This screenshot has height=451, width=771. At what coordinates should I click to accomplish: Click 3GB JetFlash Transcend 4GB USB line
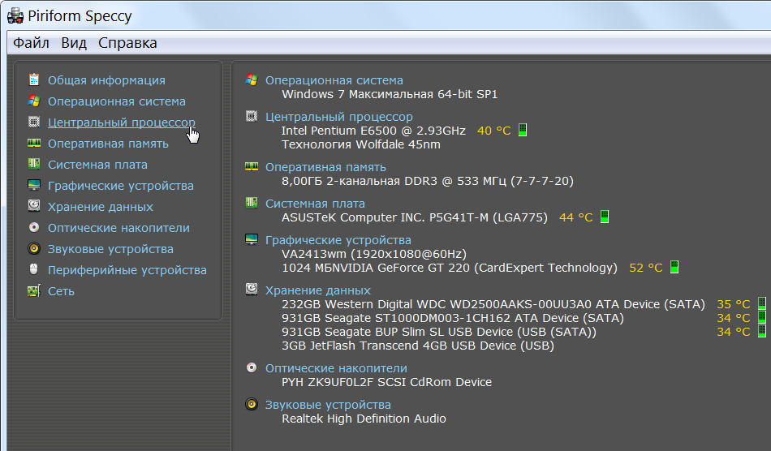[418, 346]
